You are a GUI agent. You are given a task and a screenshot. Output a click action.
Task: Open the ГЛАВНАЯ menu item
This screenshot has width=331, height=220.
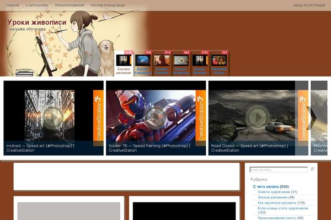(12, 5)
